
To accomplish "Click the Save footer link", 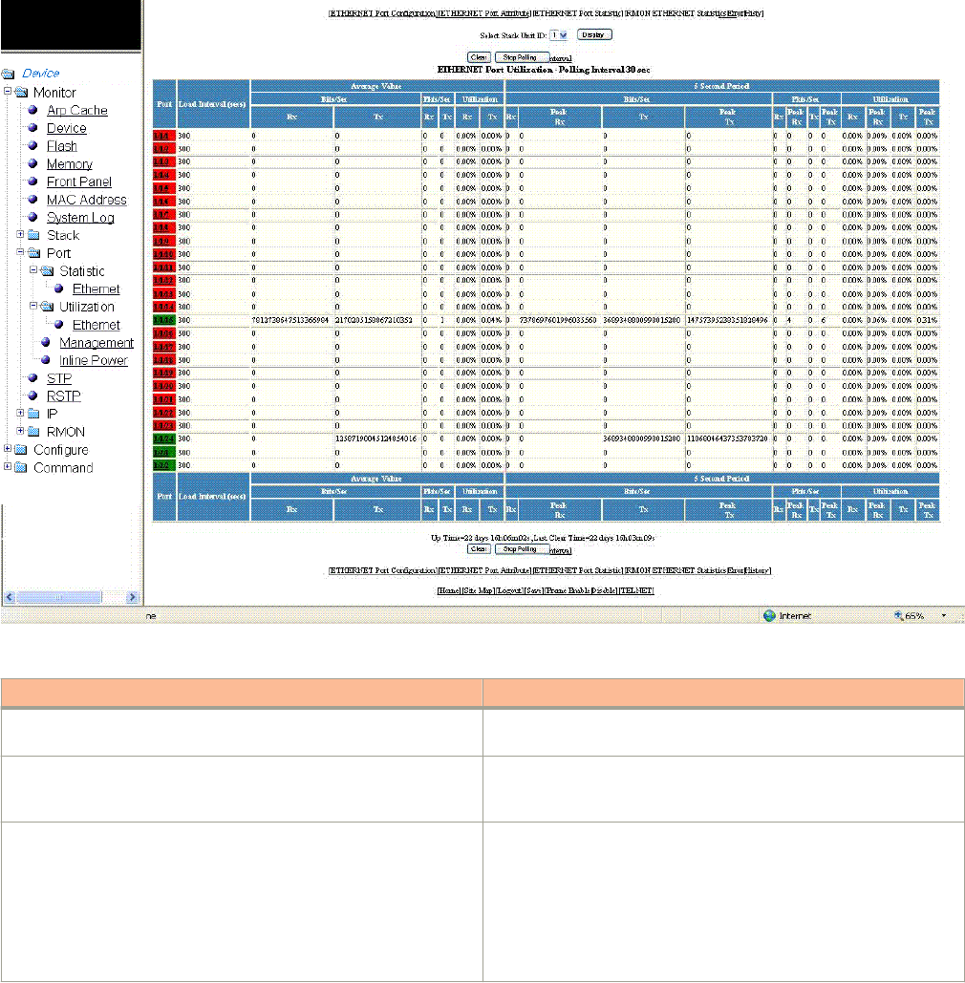I will pyautogui.click(x=533, y=590).
